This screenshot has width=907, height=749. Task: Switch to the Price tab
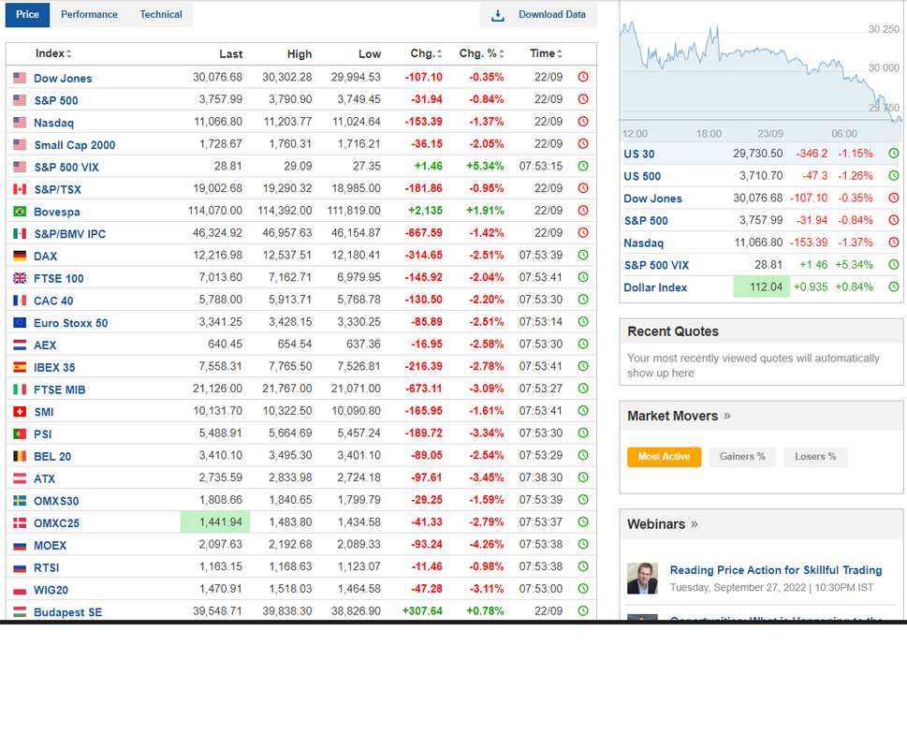[x=28, y=14]
